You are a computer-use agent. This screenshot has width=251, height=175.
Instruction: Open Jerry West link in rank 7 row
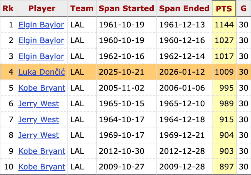pos(39,120)
